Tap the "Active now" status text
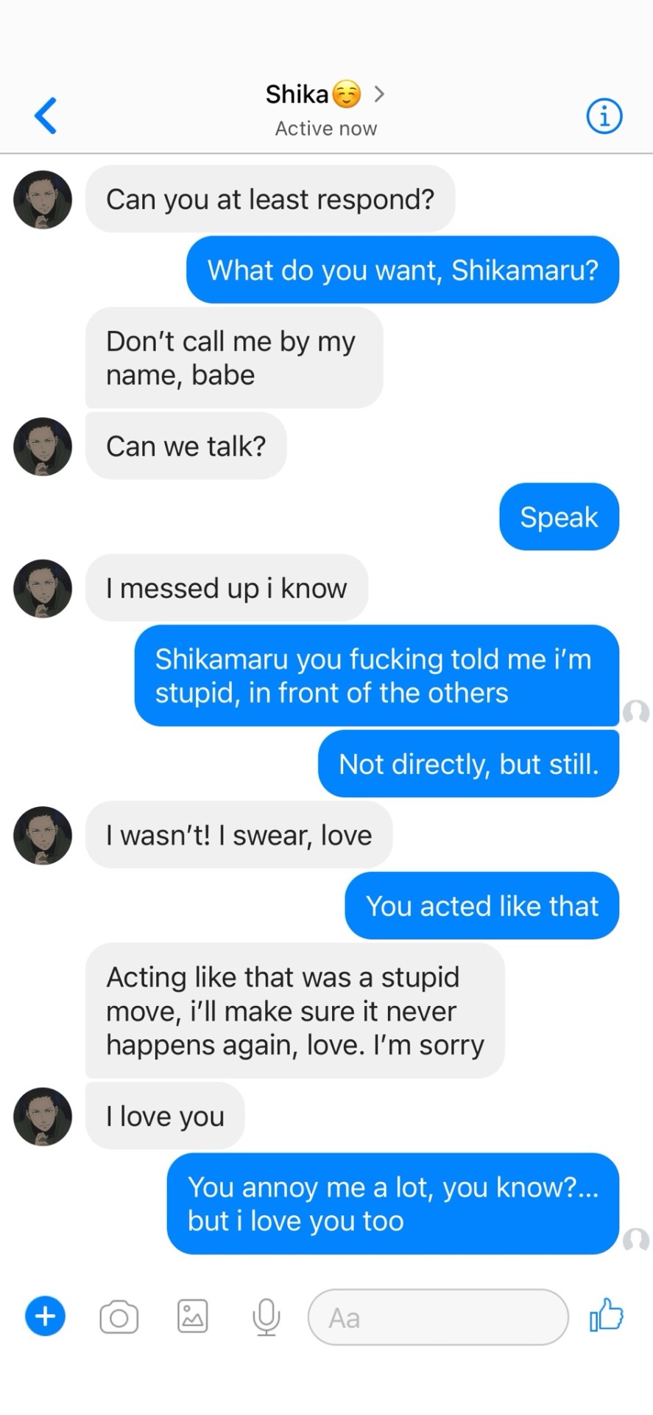The width and height of the screenshot is (653, 1415). pos(326,129)
